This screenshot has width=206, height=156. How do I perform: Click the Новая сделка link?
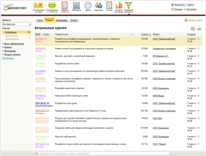[x=195, y=21]
